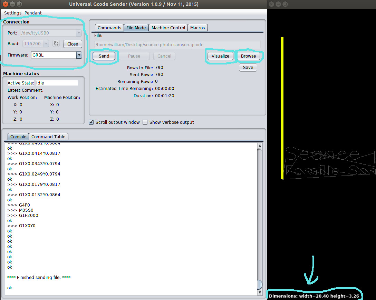
Task: Click Browse to choose a gcode file
Action: point(248,56)
